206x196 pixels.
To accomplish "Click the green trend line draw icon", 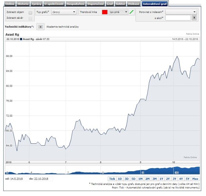I will (x=132, y=12).
